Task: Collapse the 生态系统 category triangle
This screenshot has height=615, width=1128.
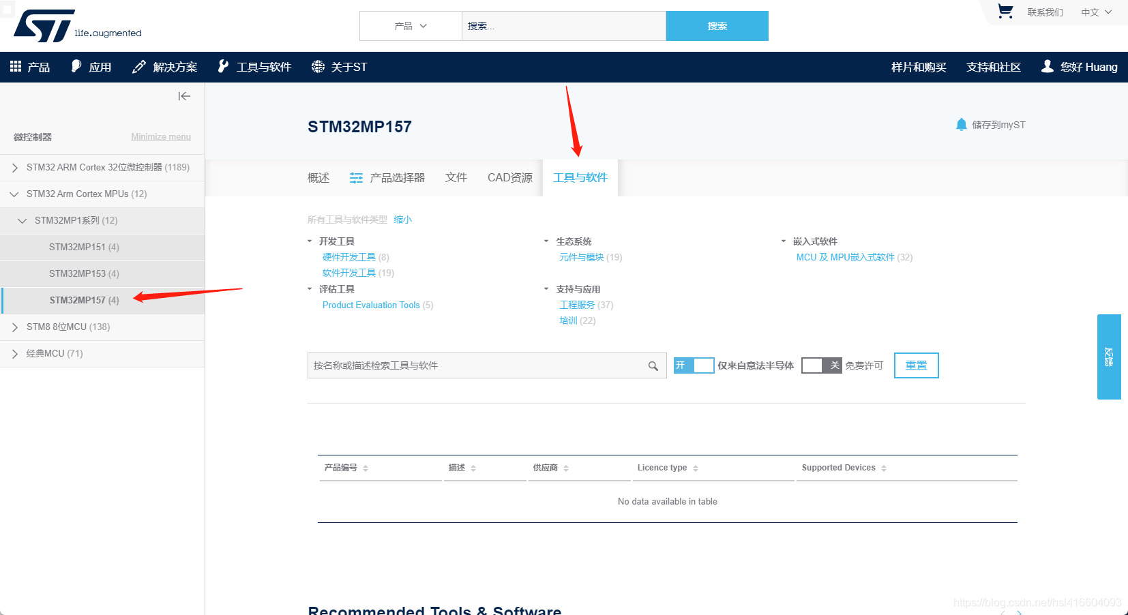Action: (x=546, y=241)
